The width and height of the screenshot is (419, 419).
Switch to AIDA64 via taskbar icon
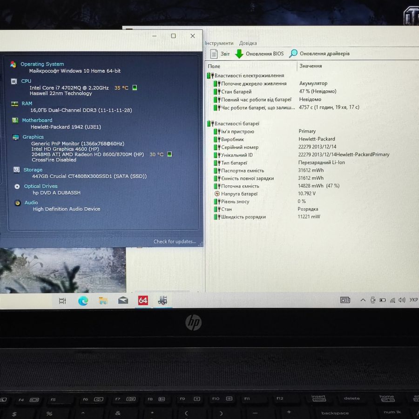click(143, 300)
